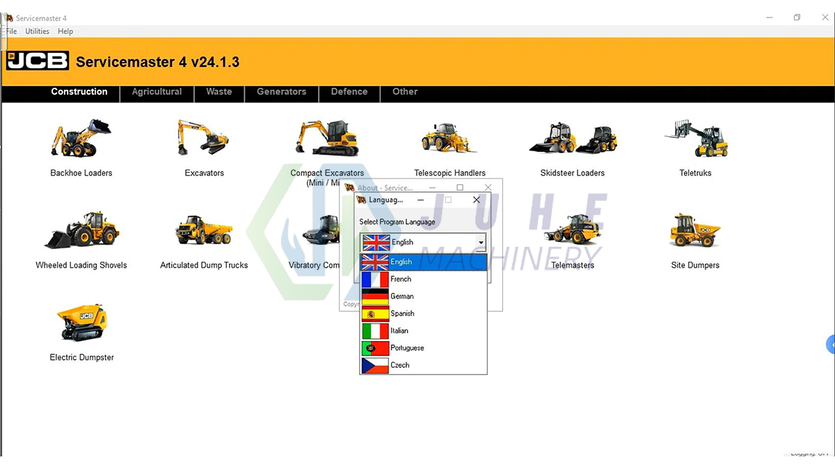Open the Telemasters machine icon

[573, 230]
